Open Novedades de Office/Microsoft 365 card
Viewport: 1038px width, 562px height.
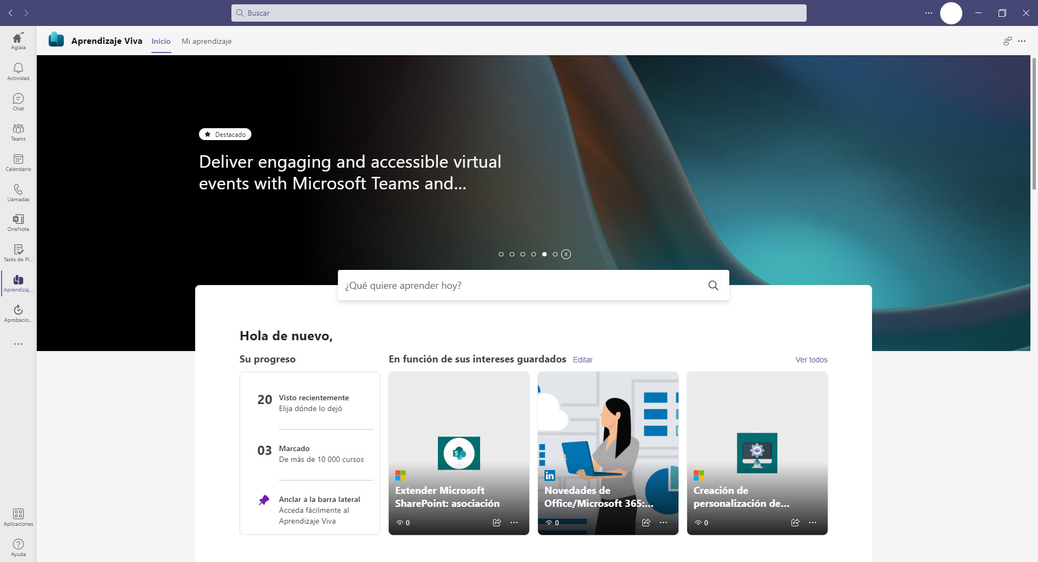point(608,453)
